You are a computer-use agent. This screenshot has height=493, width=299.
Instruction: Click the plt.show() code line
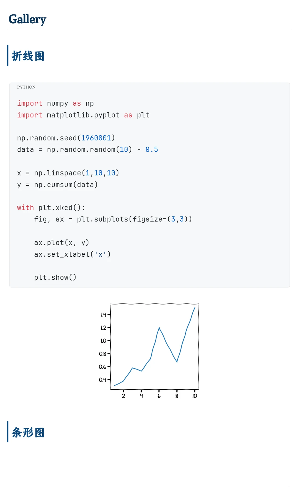tap(55, 277)
